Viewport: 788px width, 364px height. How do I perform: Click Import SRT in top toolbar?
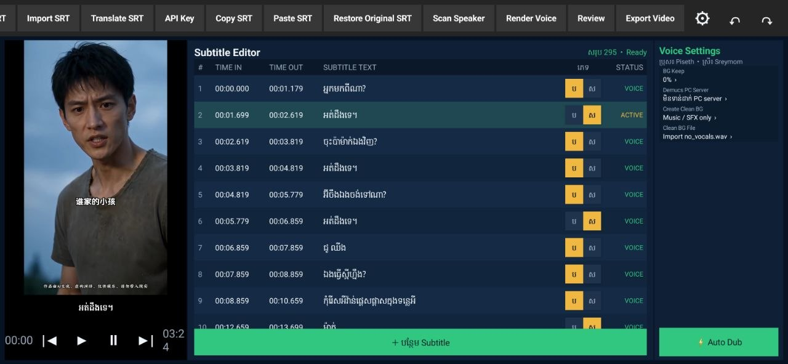(x=48, y=18)
